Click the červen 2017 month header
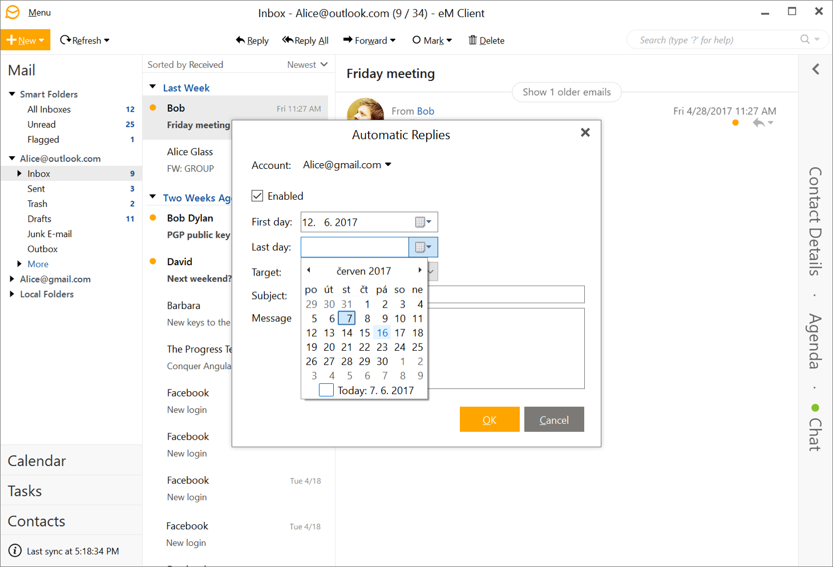The image size is (833, 567). coord(364,271)
